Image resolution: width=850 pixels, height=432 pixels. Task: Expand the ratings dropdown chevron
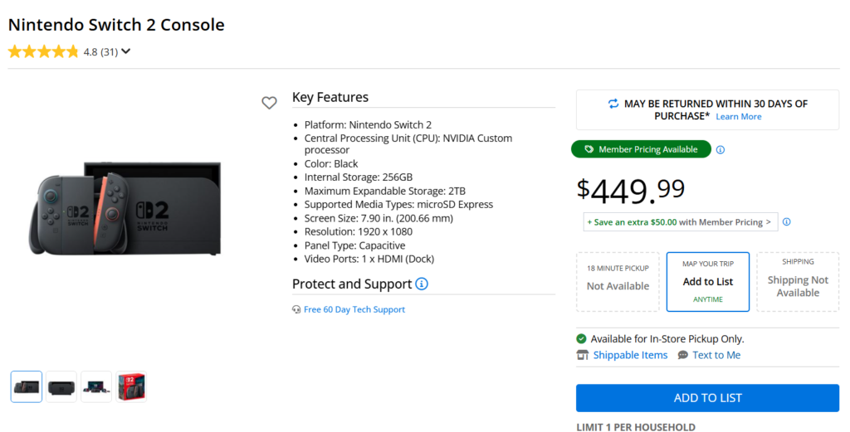126,51
